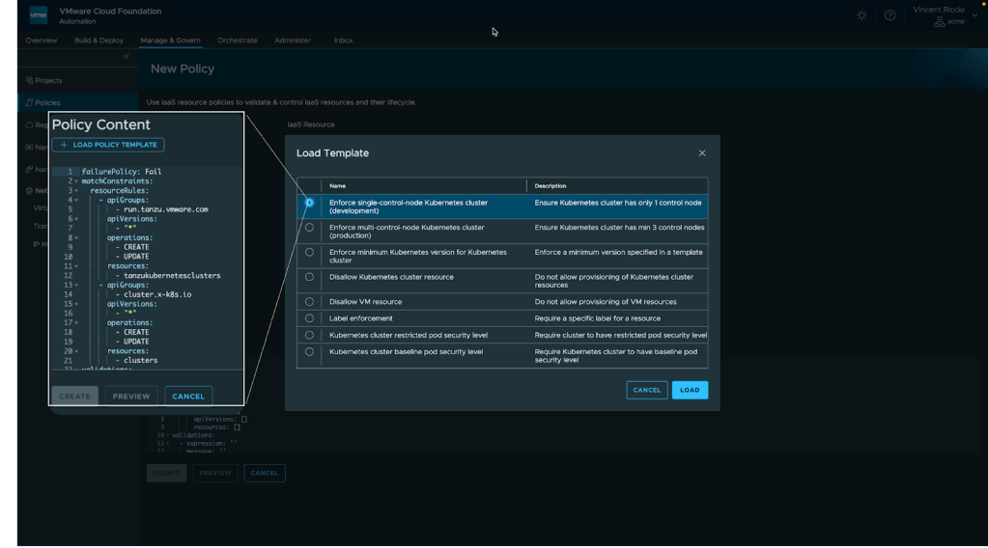
Task: Click Cancel in Load Template dialog
Action: [647, 390]
